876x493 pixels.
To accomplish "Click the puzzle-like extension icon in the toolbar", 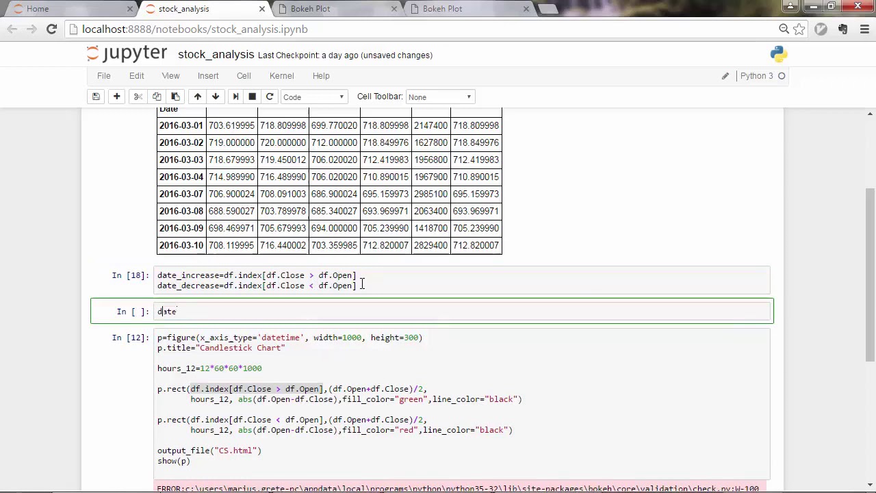I will (842, 29).
